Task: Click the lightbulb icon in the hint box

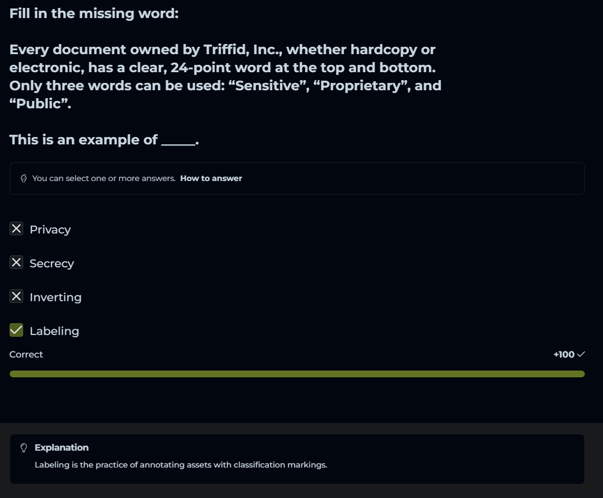Action: [24, 178]
